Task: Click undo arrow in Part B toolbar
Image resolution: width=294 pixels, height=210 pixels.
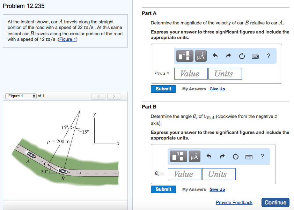Action: [209, 156]
